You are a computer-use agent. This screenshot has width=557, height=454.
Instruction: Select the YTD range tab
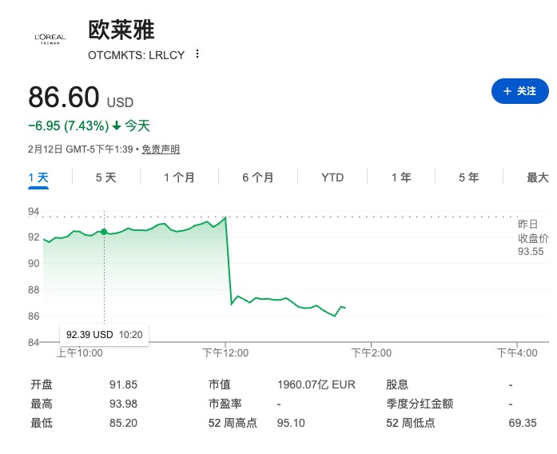click(332, 177)
